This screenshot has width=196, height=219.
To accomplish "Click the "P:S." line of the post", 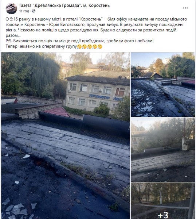I will (x=79, y=41).
